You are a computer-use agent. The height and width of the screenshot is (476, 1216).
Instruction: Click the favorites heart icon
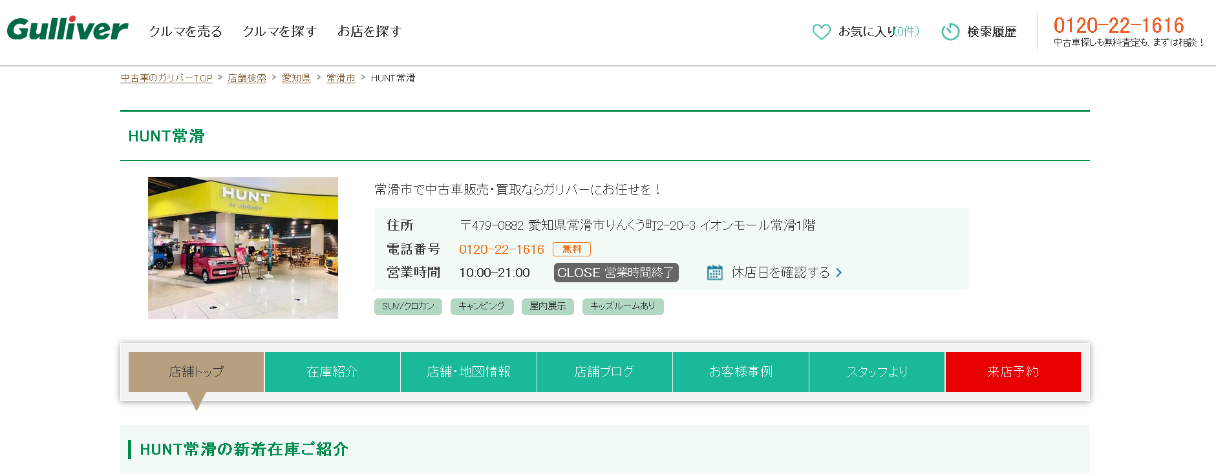pos(821,32)
